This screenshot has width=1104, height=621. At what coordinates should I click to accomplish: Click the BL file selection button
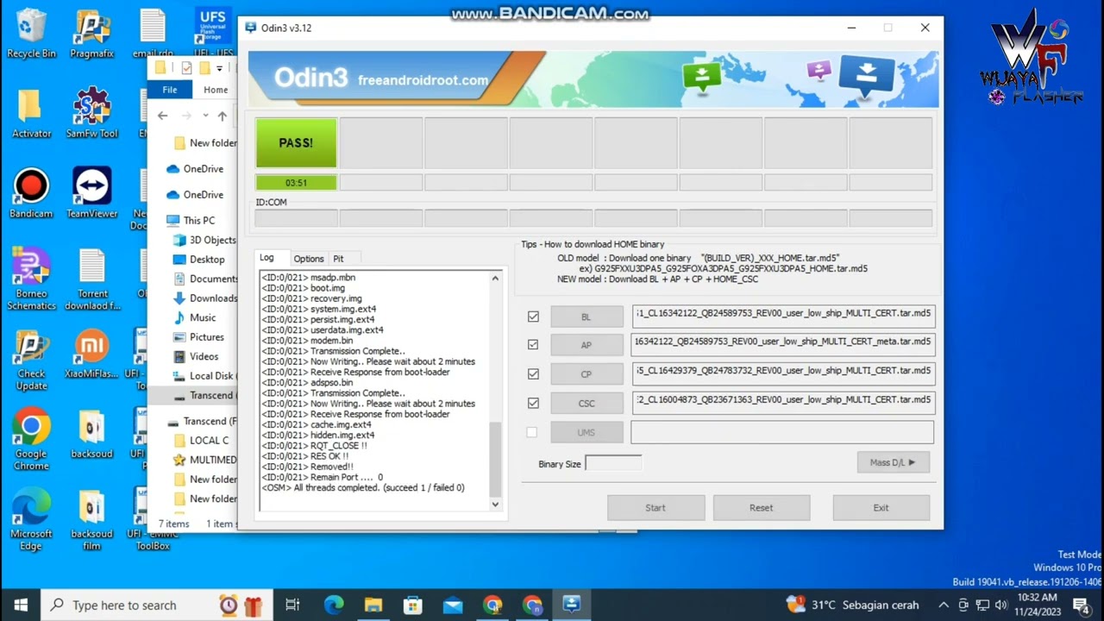pos(586,317)
